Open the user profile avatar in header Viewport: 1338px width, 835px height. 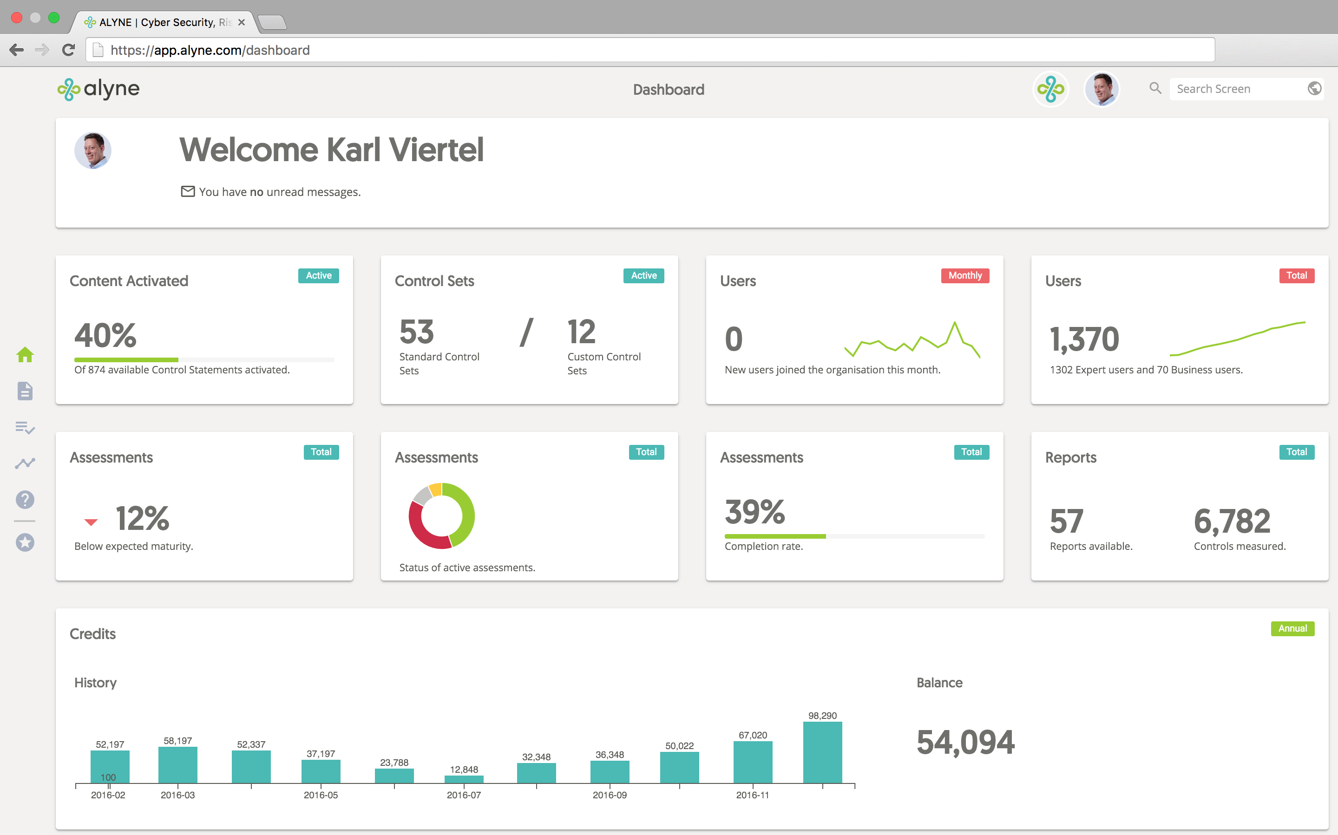pyautogui.click(x=1102, y=89)
